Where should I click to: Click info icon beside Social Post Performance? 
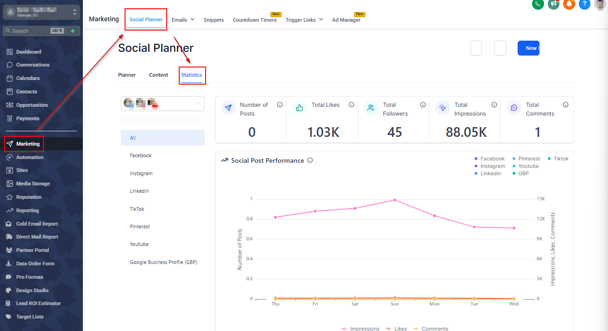[310, 160]
